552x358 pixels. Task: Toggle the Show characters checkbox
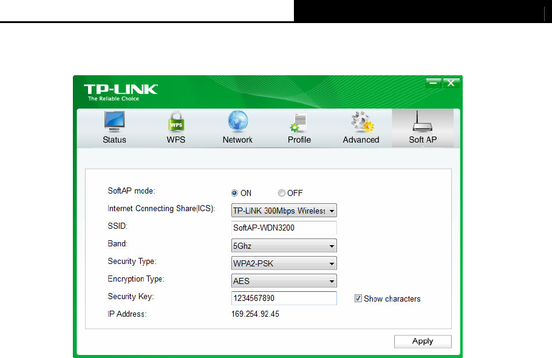[358, 299]
